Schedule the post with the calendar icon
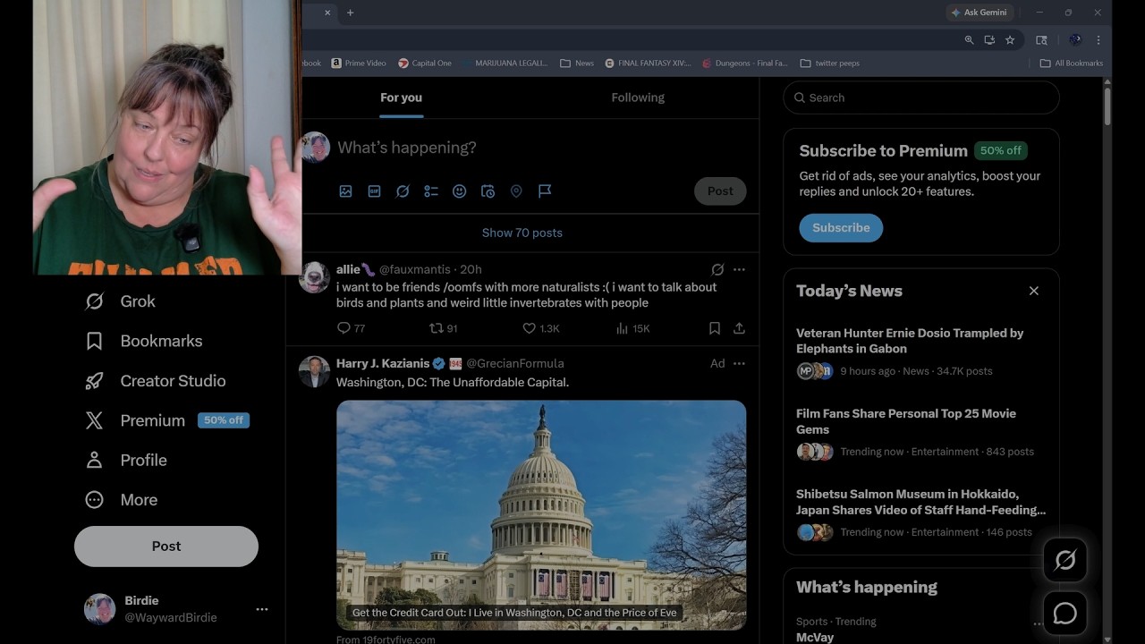This screenshot has width=1145, height=644. [488, 191]
